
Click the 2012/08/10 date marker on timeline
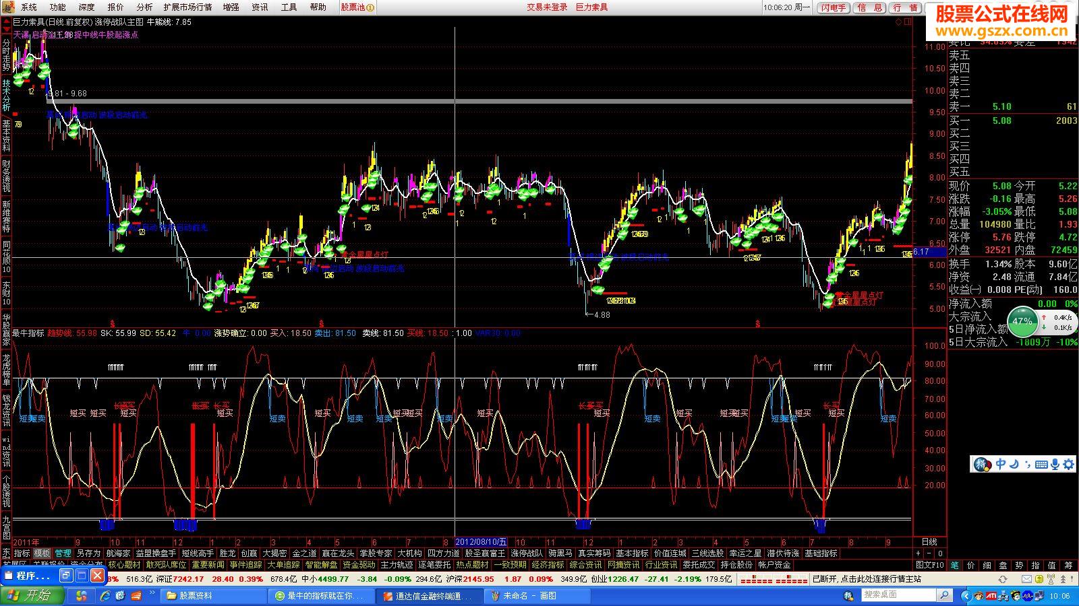481,541
